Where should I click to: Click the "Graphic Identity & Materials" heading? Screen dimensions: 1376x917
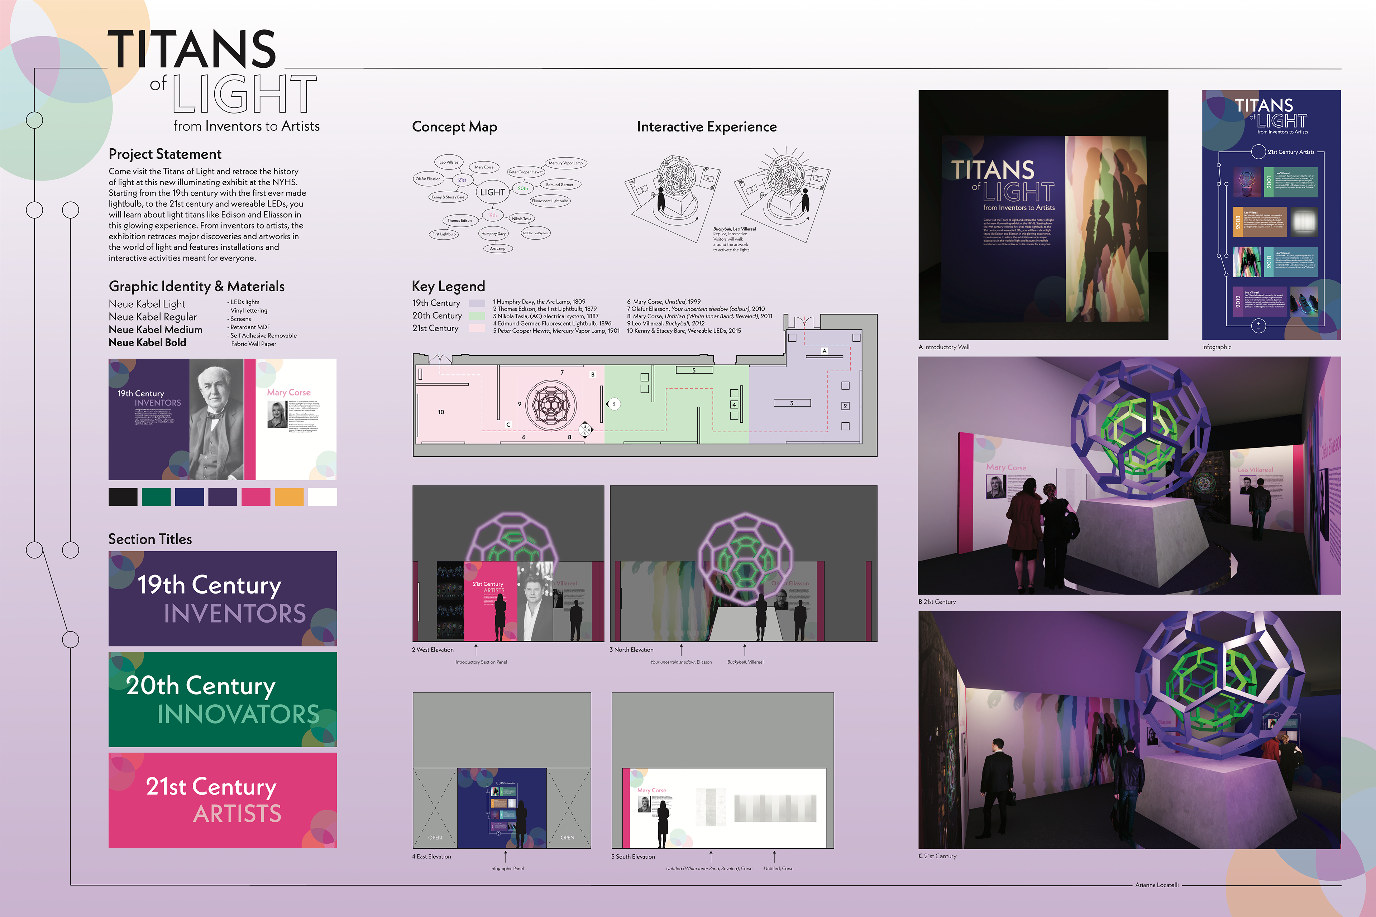197,287
